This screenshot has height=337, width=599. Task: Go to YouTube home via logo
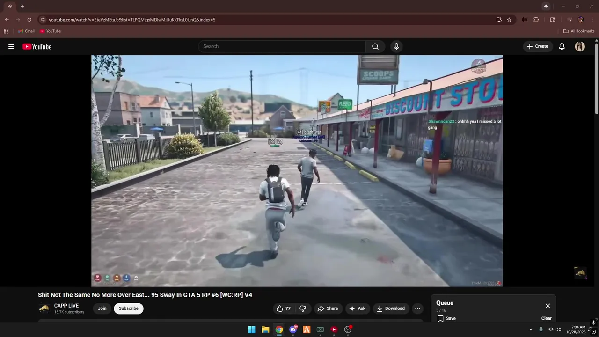(37, 46)
